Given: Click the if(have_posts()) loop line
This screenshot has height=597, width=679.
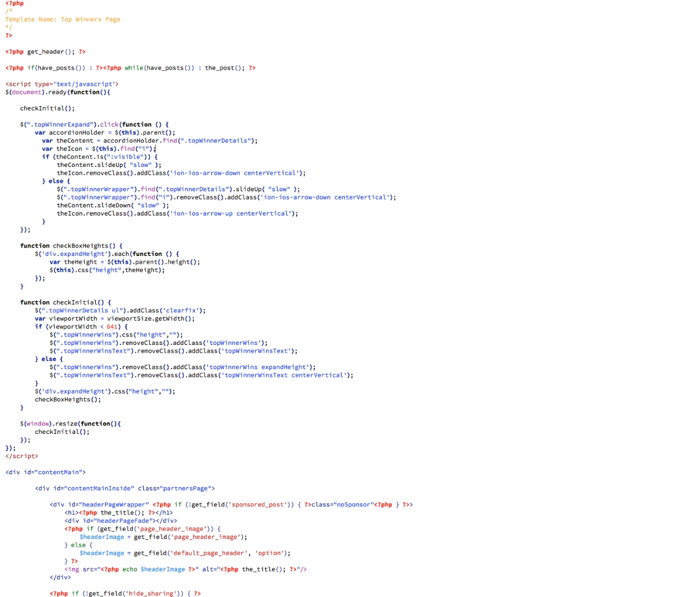Looking at the screenshot, I should pos(131,68).
